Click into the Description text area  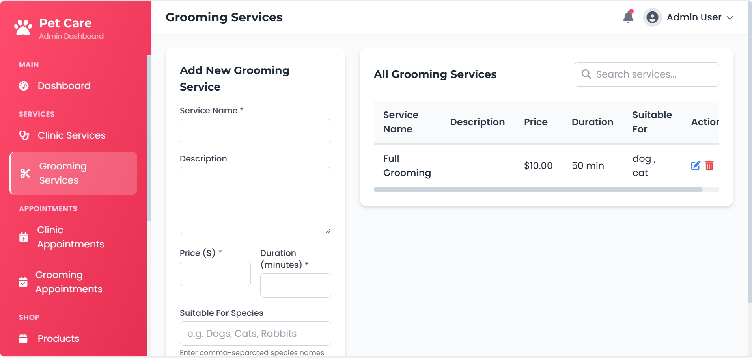click(255, 200)
